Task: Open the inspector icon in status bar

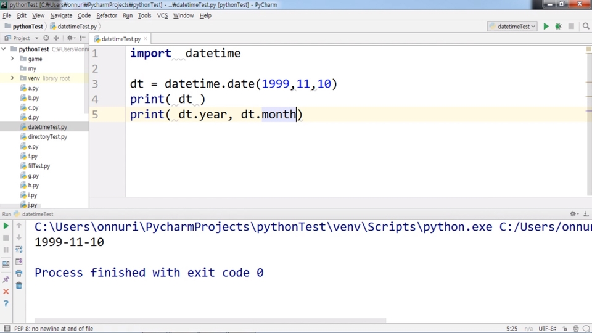Action: (576, 329)
